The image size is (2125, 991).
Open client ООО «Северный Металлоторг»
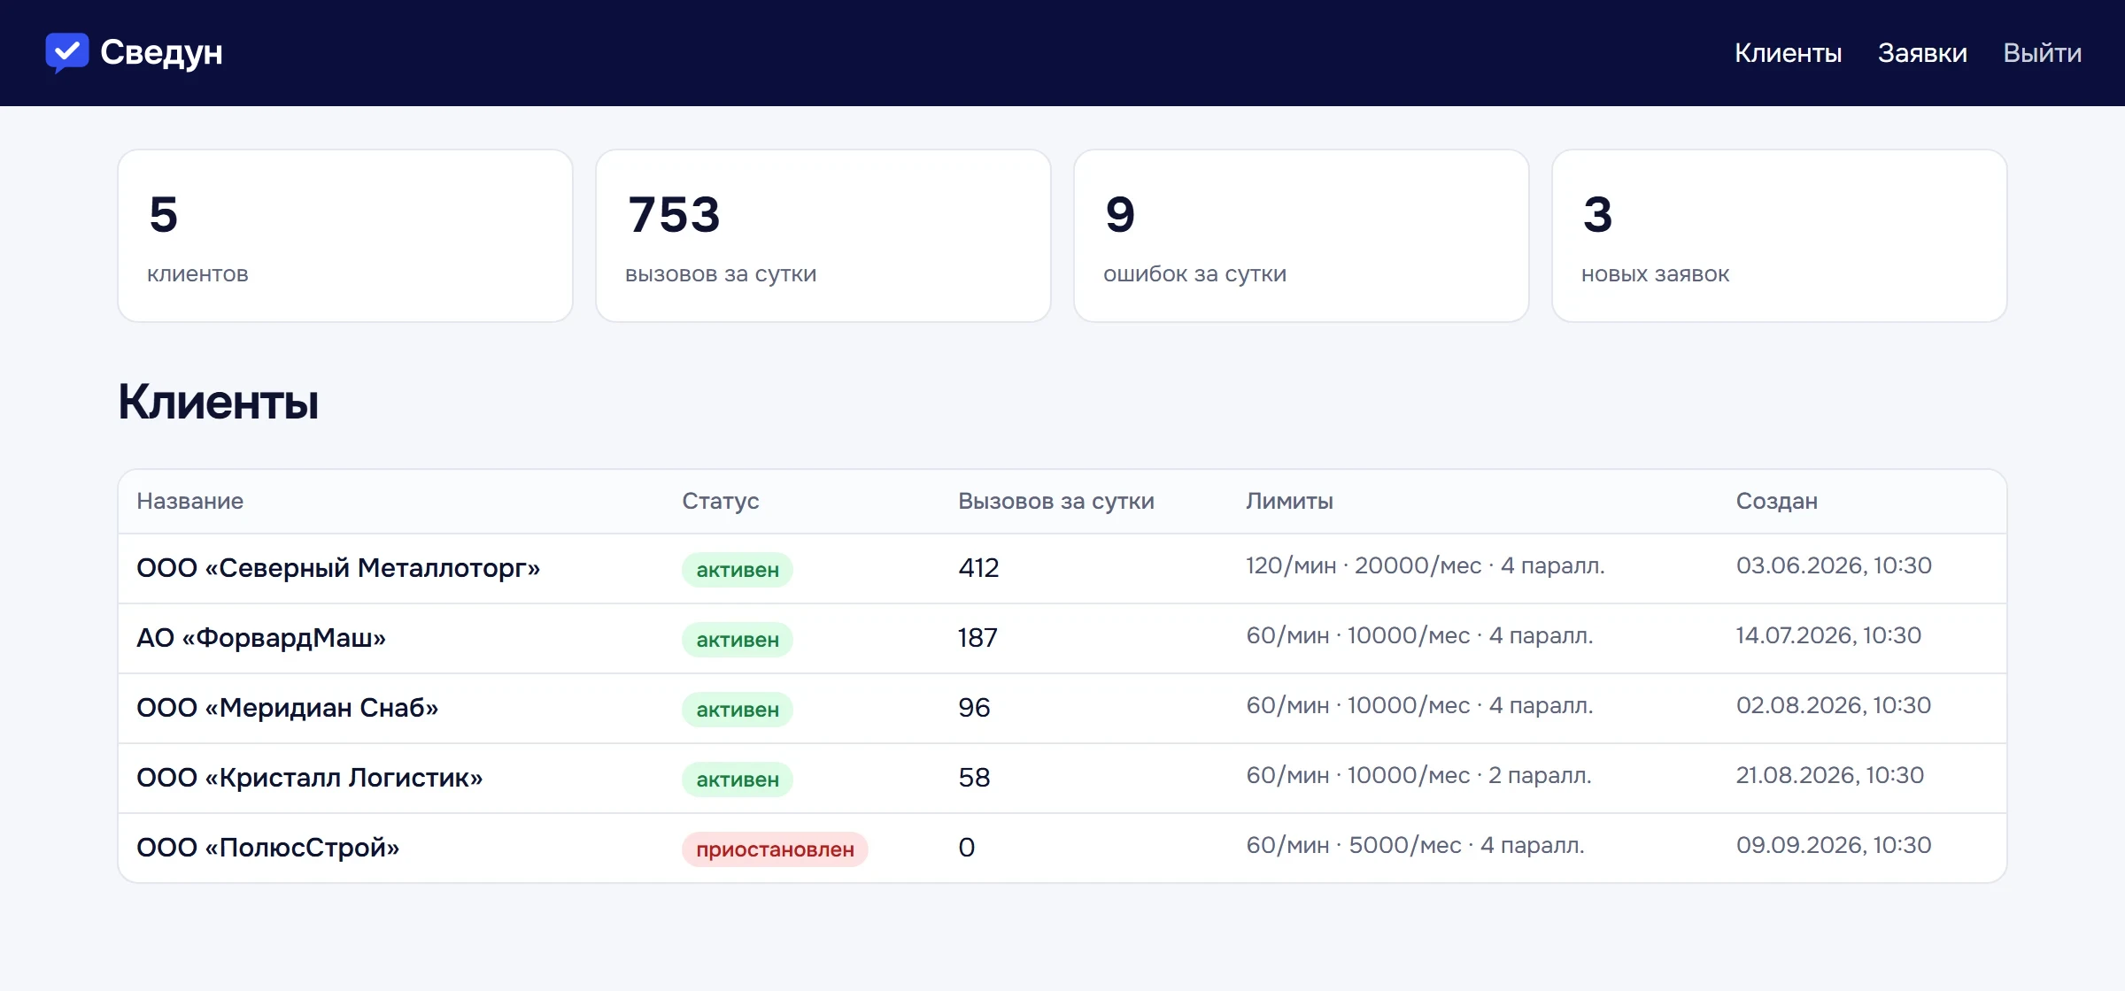[x=338, y=567]
